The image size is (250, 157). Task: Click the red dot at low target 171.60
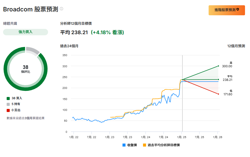coord(219,94)
